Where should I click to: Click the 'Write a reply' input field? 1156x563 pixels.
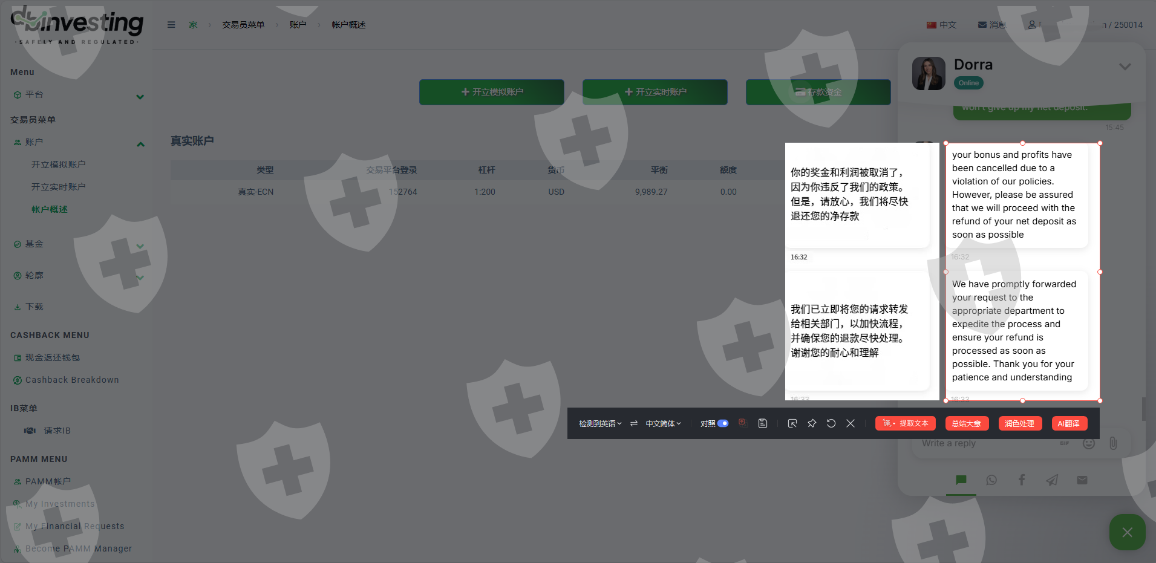[x=986, y=443]
